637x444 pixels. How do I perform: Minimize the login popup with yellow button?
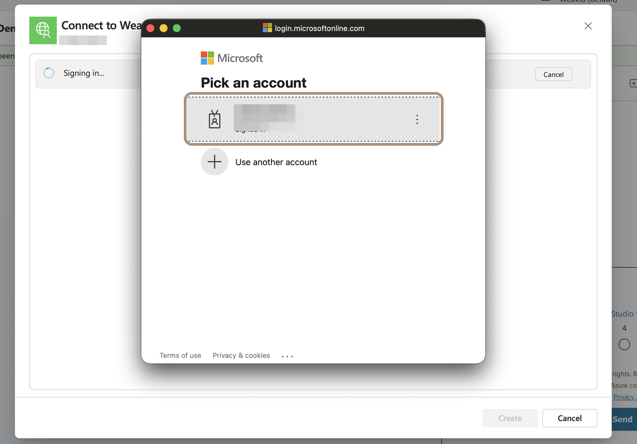pos(164,28)
